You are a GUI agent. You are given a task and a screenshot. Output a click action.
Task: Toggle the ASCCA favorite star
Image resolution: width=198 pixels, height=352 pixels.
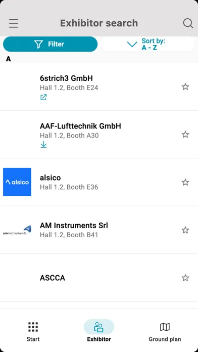[185, 278]
